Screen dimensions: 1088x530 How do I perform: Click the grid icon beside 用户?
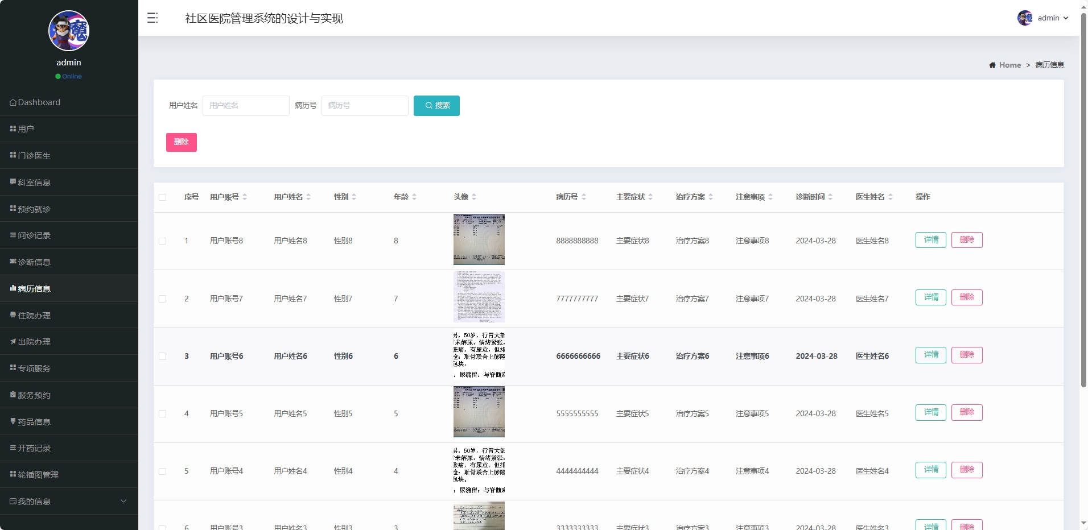[x=13, y=129]
